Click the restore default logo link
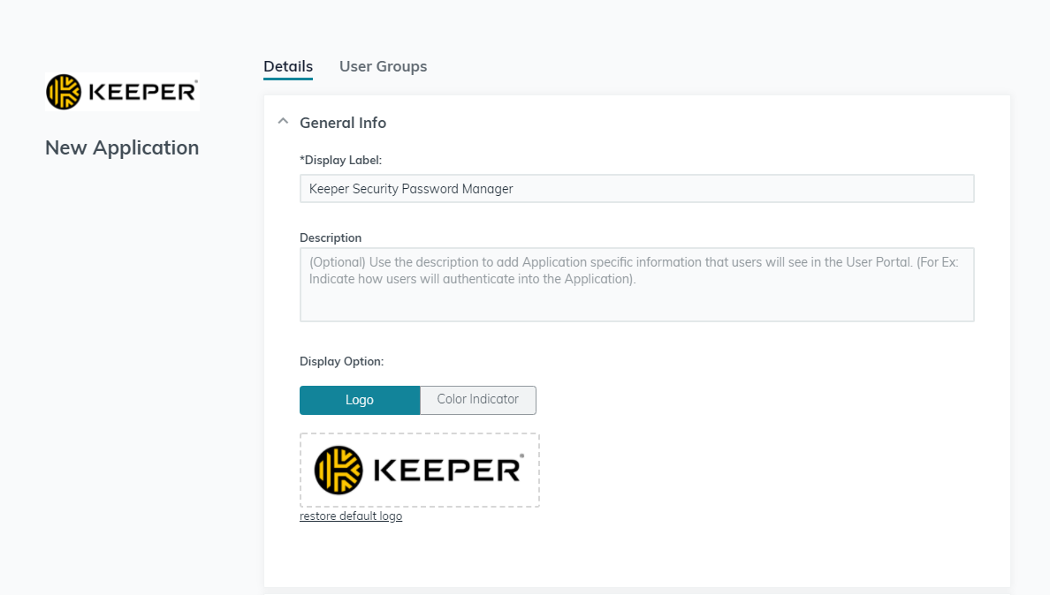Screen dimensions: 1050x595 [351, 516]
